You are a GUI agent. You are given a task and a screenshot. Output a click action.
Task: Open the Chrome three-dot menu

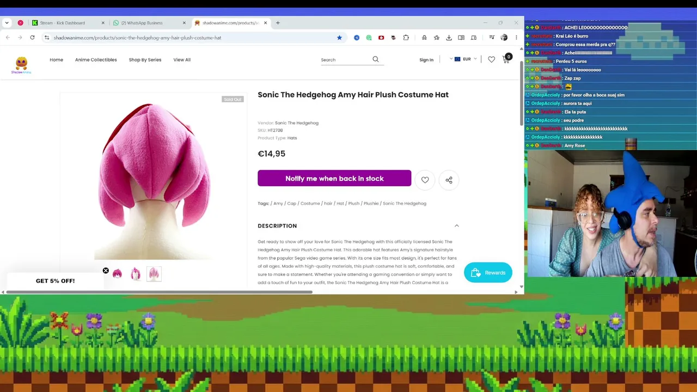pyautogui.click(x=516, y=38)
